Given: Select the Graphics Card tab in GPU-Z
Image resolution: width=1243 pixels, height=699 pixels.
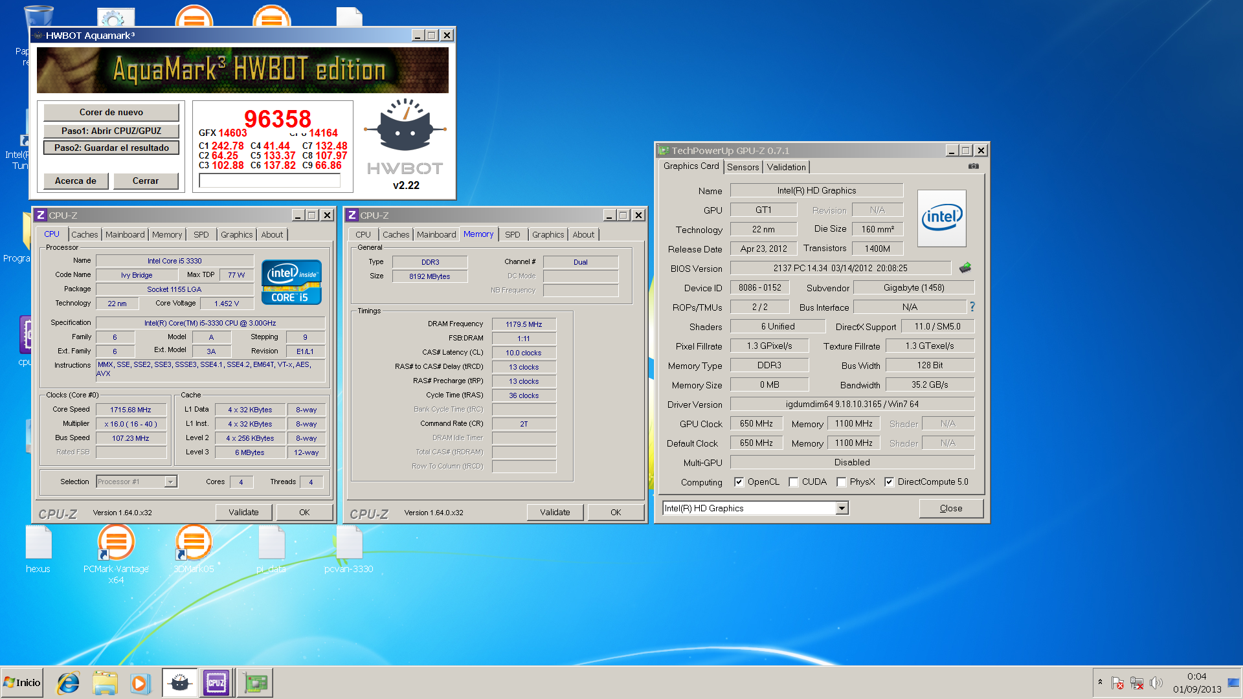Looking at the screenshot, I should pyautogui.click(x=691, y=166).
